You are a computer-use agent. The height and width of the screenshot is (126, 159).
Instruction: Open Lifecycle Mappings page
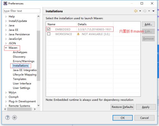(24, 74)
